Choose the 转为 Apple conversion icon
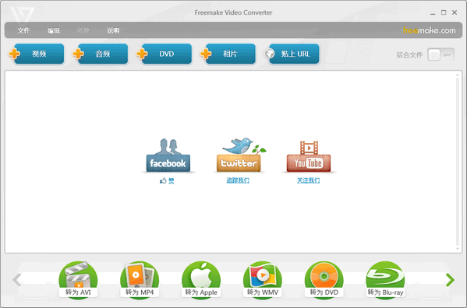 tap(201, 280)
